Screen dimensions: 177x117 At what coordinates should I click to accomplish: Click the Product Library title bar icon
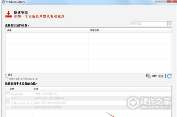tap(3, 2)
